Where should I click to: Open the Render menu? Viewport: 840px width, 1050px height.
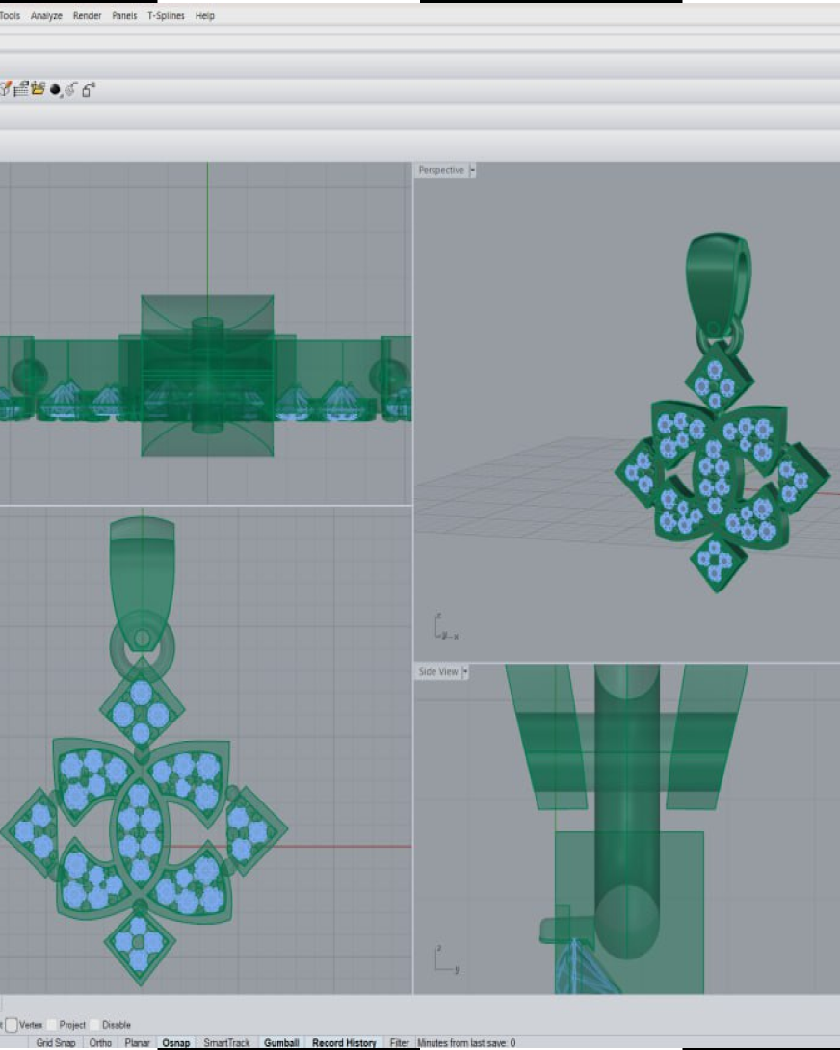pos(87,16)
